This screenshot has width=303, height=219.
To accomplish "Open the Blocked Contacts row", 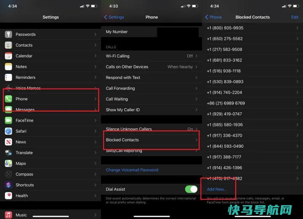I will [151, 140].
